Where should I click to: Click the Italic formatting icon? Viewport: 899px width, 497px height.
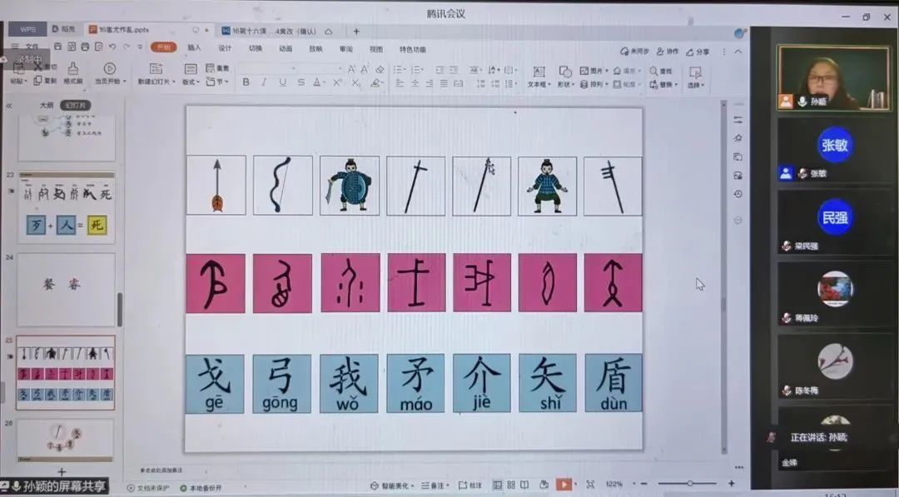[264, 83]
